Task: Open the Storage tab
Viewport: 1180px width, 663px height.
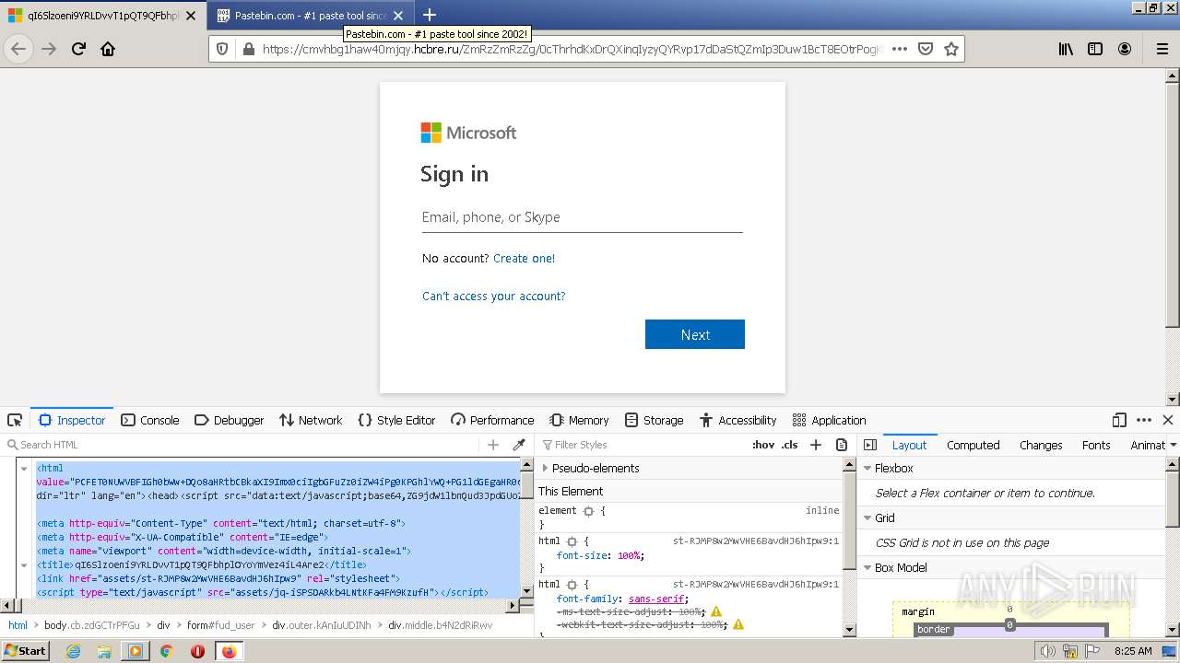Action: [654, 420]
